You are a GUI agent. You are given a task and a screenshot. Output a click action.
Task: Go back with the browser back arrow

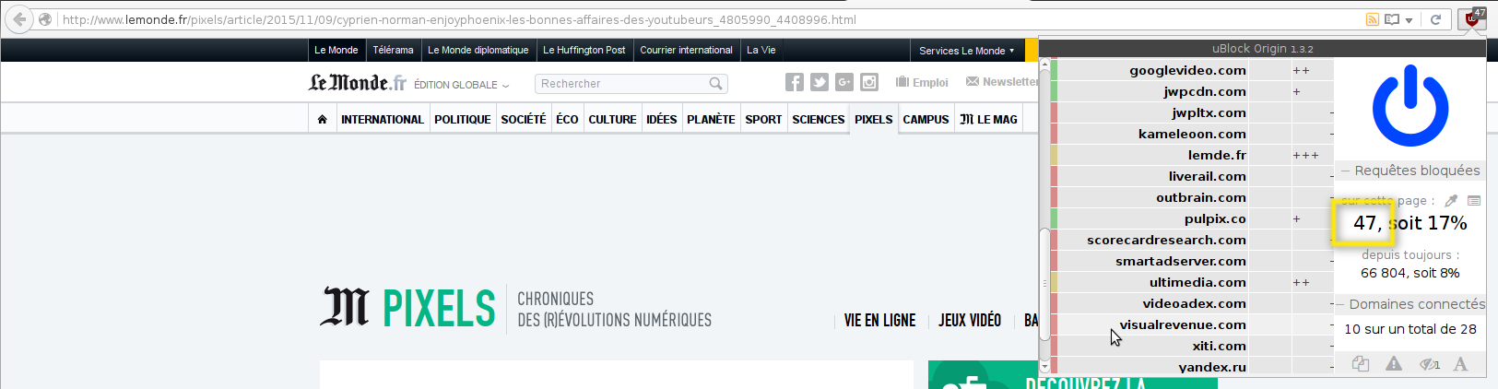coord(19,18)
